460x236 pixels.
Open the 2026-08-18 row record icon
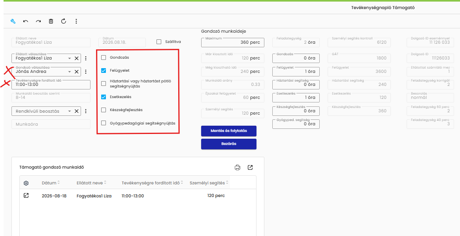(x=26, y=196)
